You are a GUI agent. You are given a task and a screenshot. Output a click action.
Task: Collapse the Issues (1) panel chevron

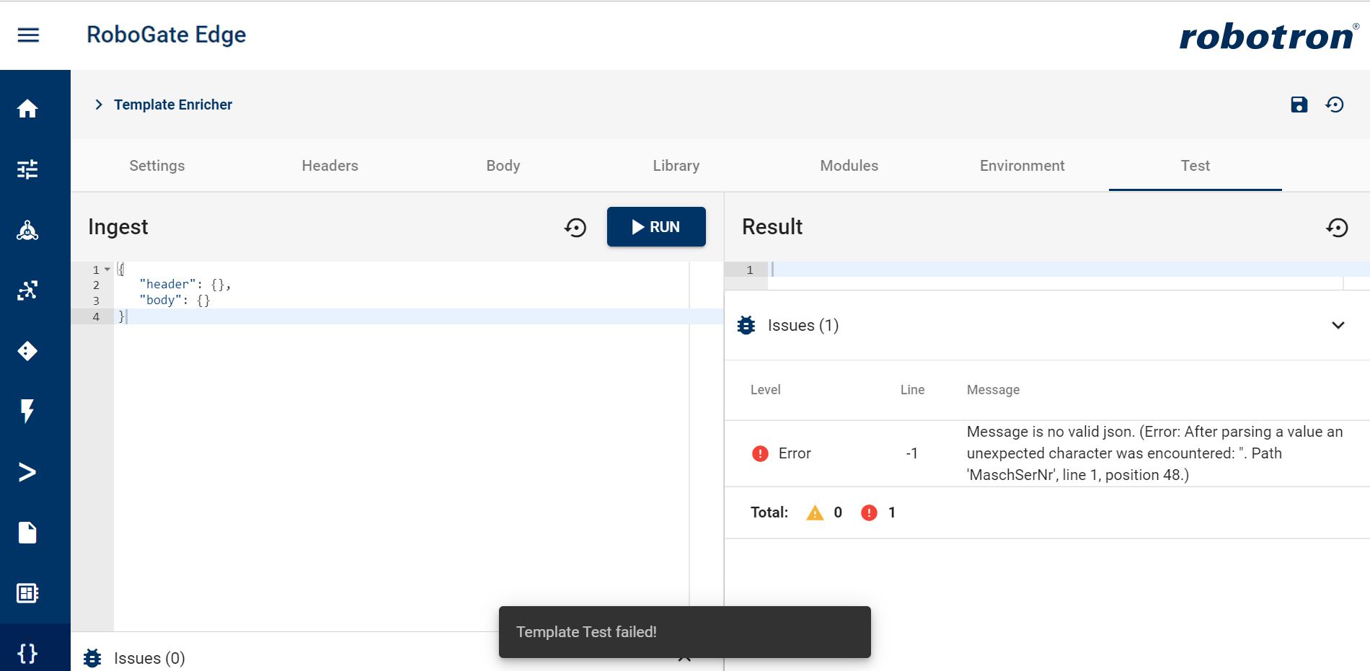point(1338,325)
